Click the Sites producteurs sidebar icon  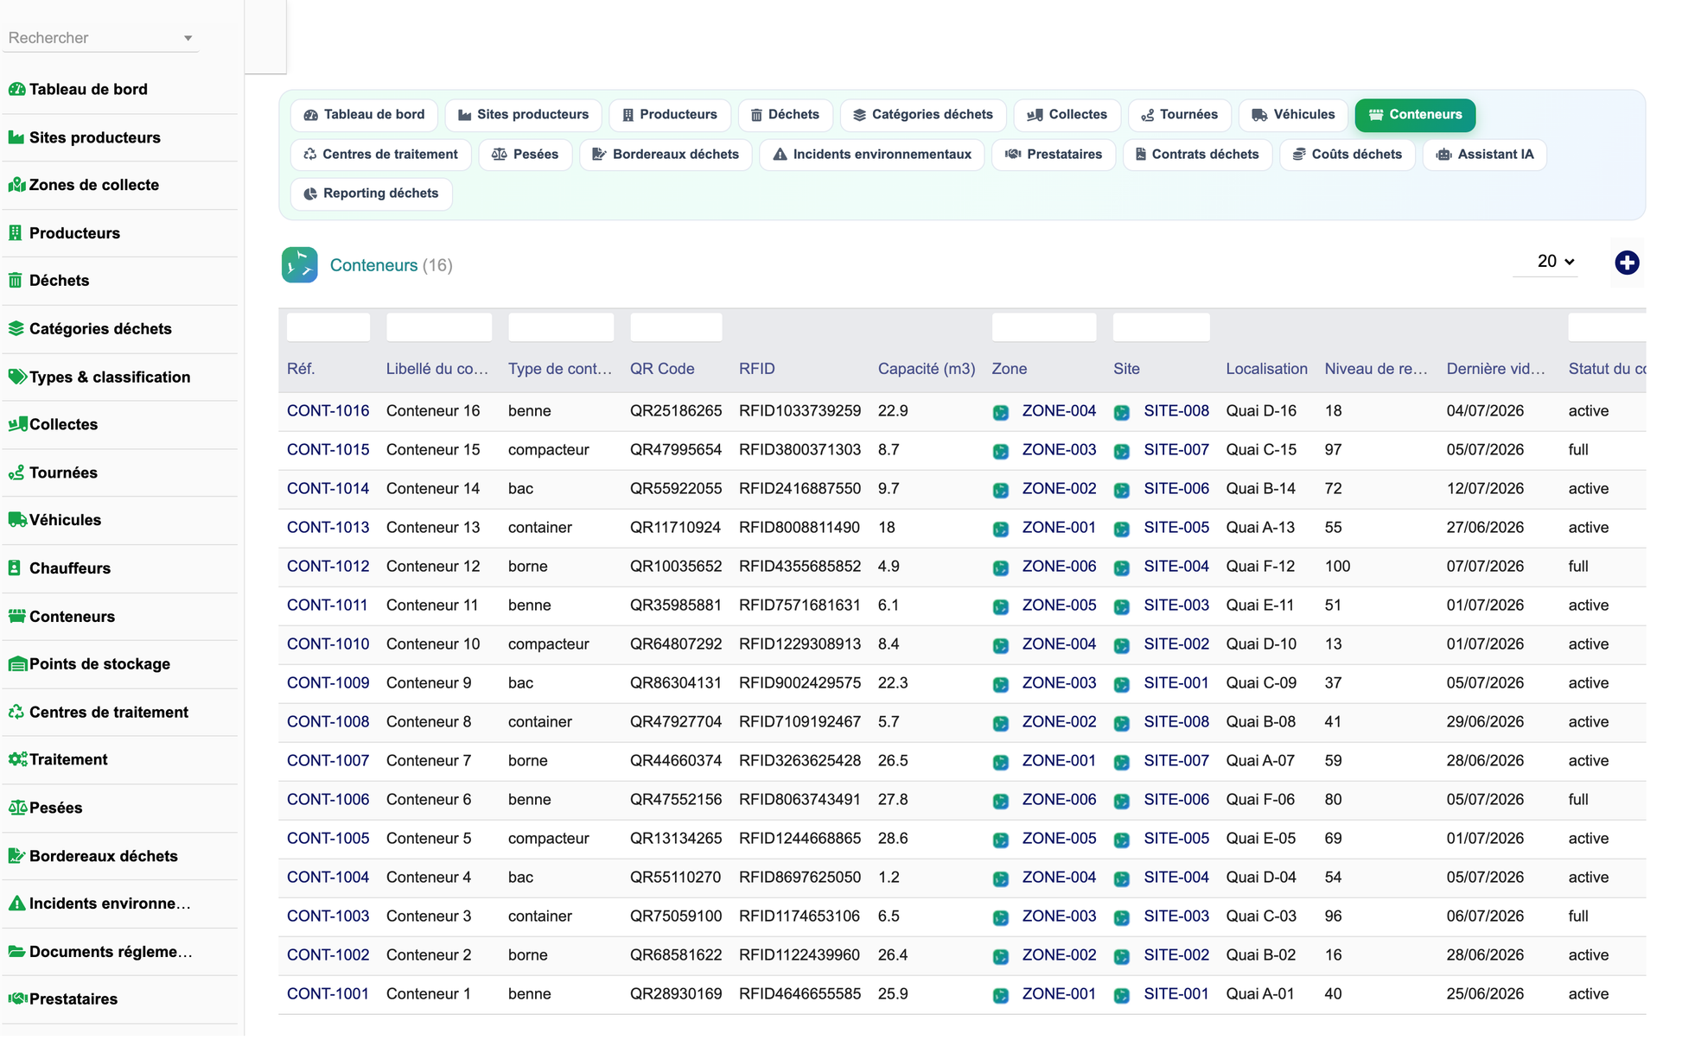[16, 137]
